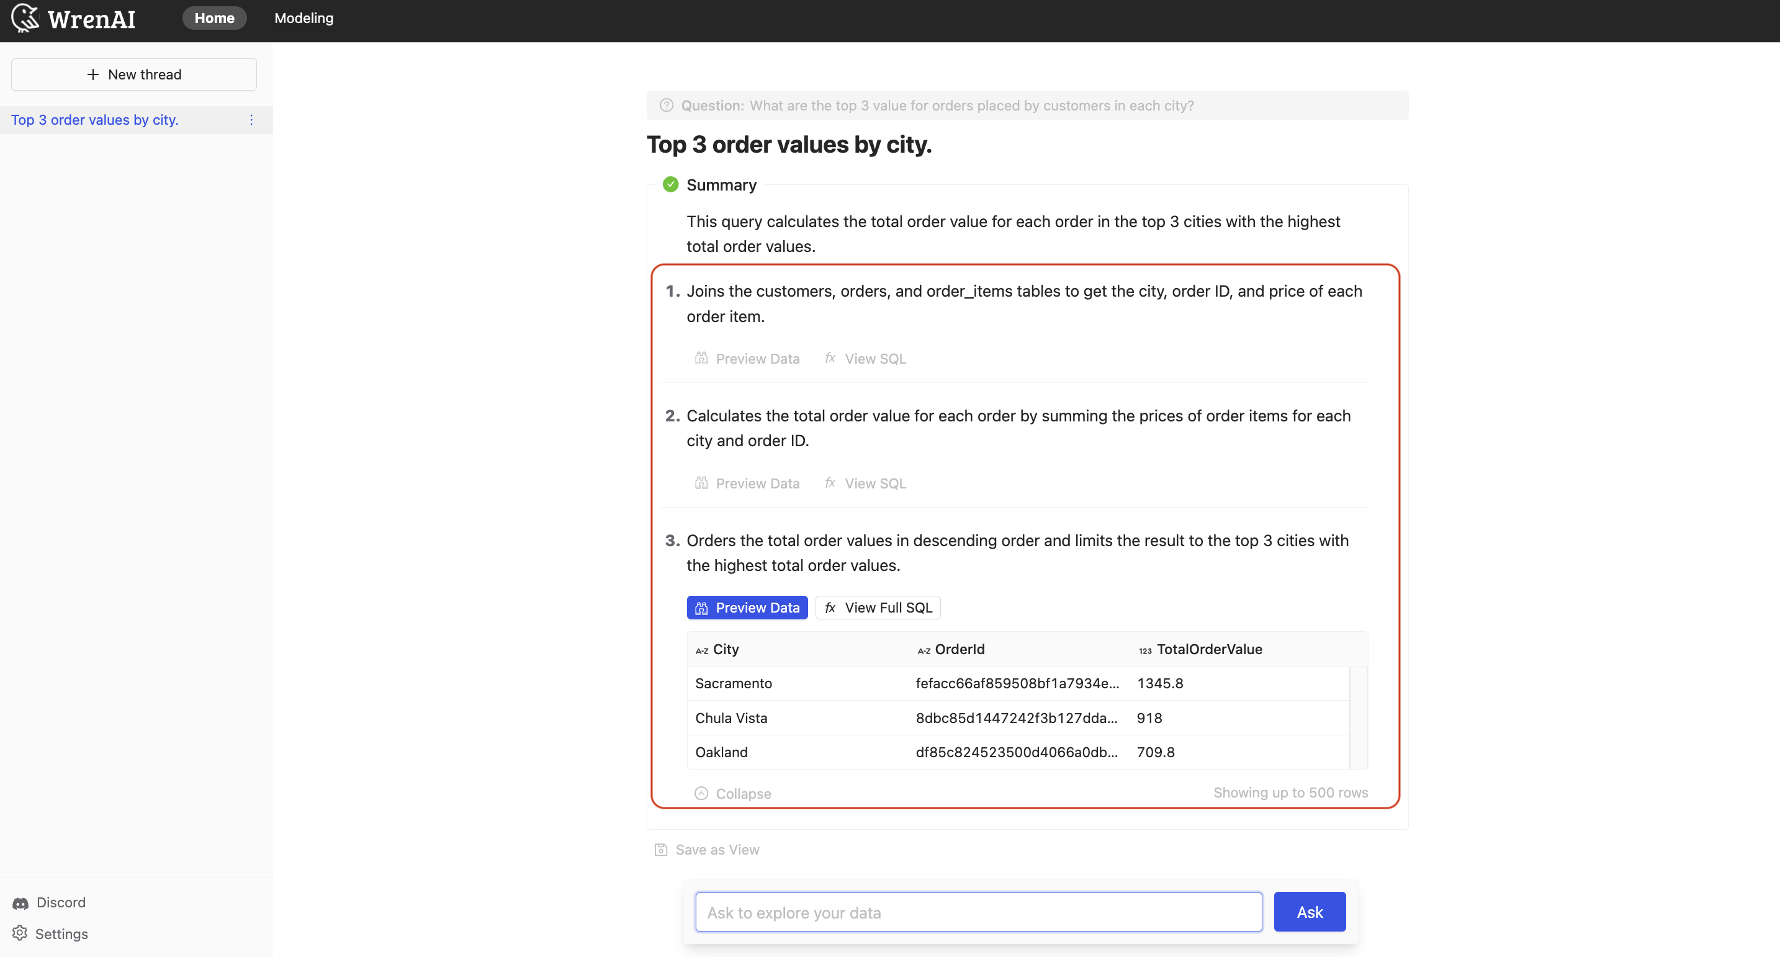View SQL for step 2
The height and width of the screenshot is (957, 1780).
[x=865, y=483]
